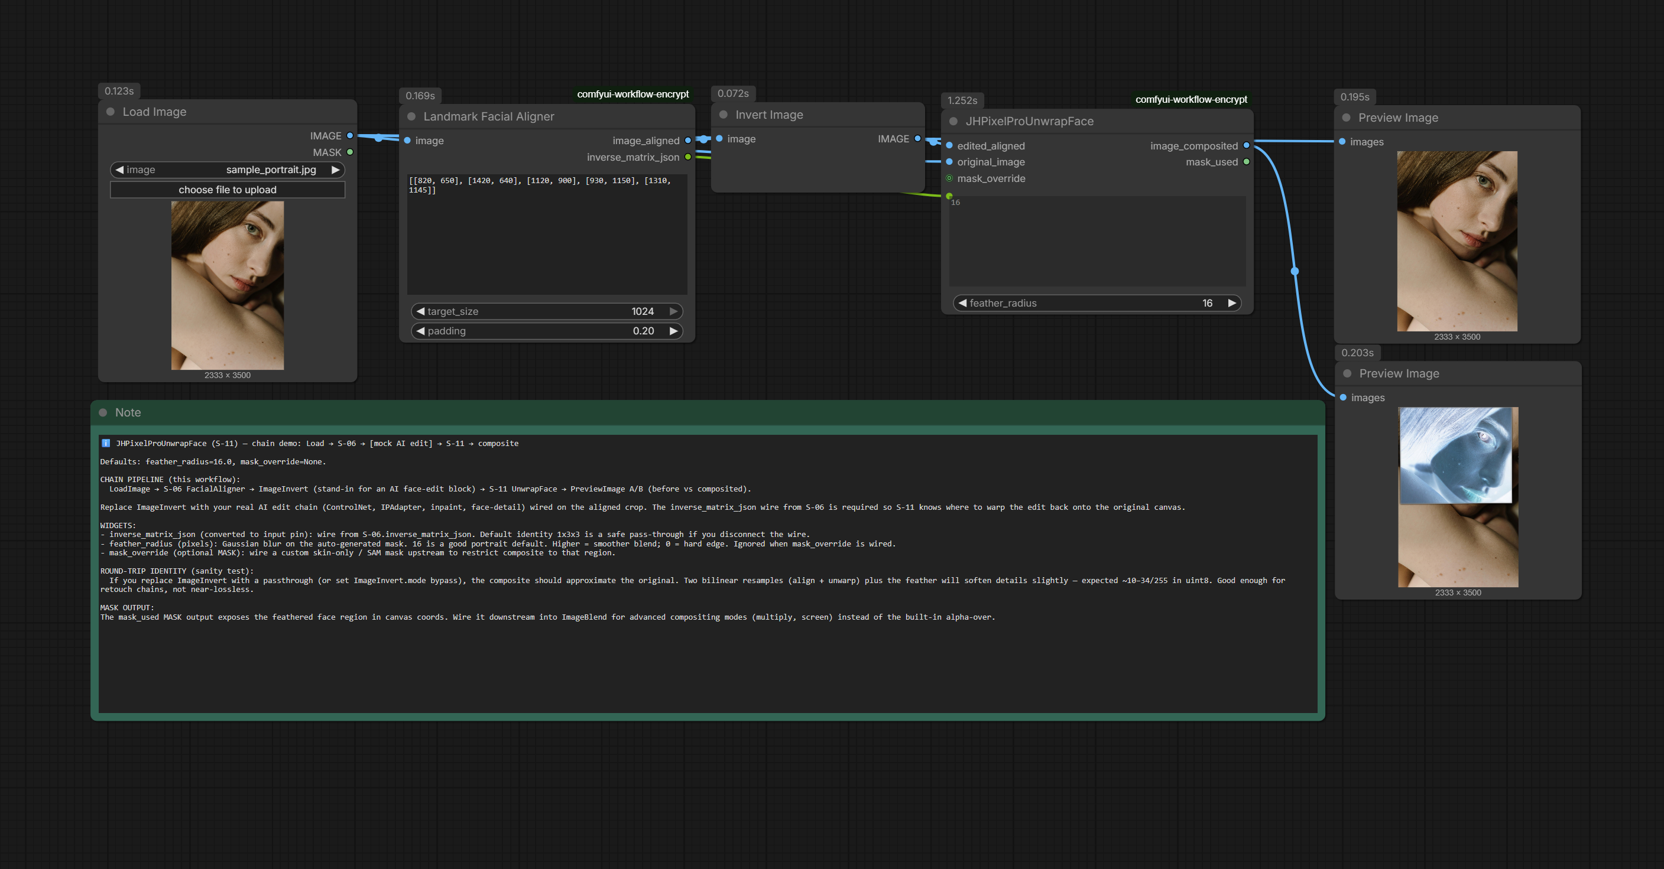
Task: Click the JHPixelProUnwrapFace text area showing 16
Action: (1097, 241)
